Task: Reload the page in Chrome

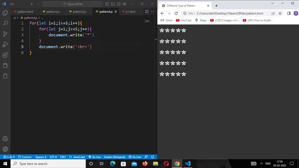Action: coord(176,13)
